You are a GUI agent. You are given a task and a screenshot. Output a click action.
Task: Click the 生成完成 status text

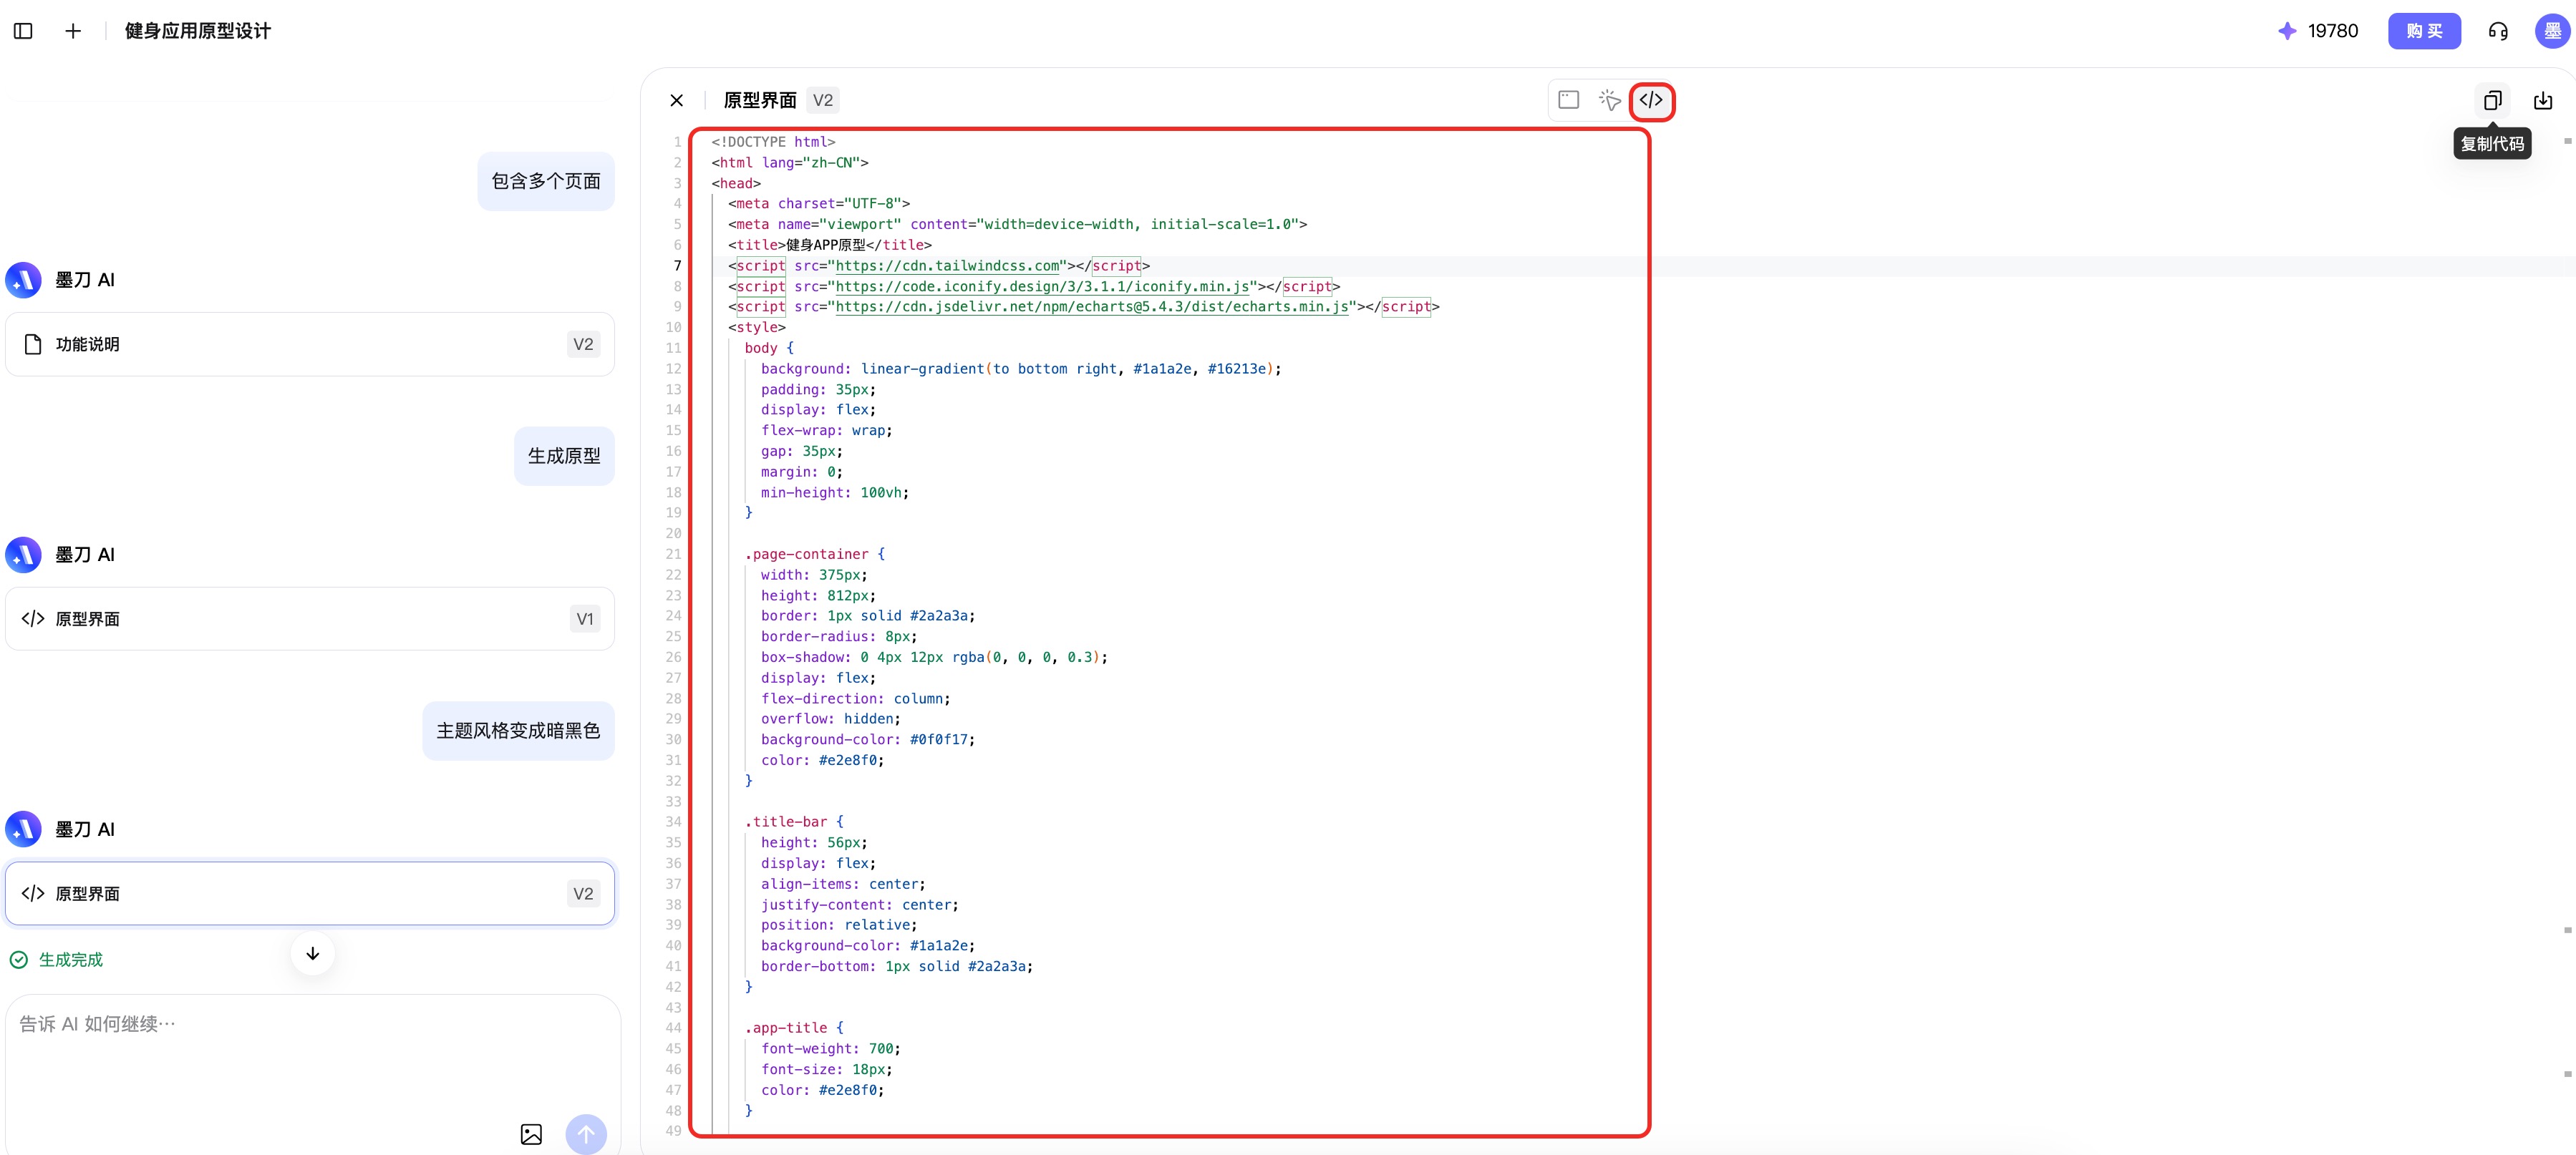[x=71, y=959]
